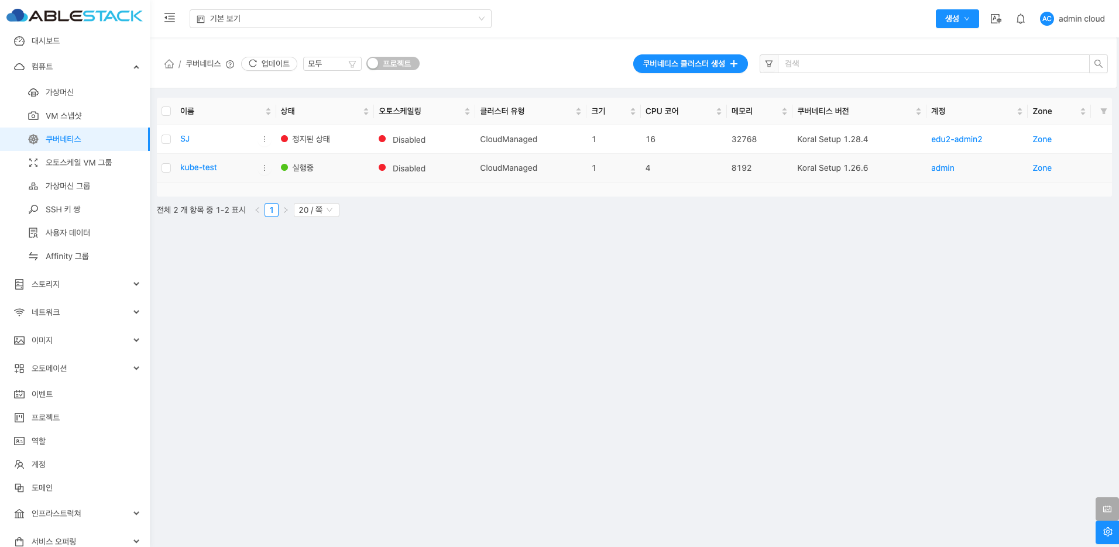Toggle the 프로젝트 switch

(x=393, y=64)
